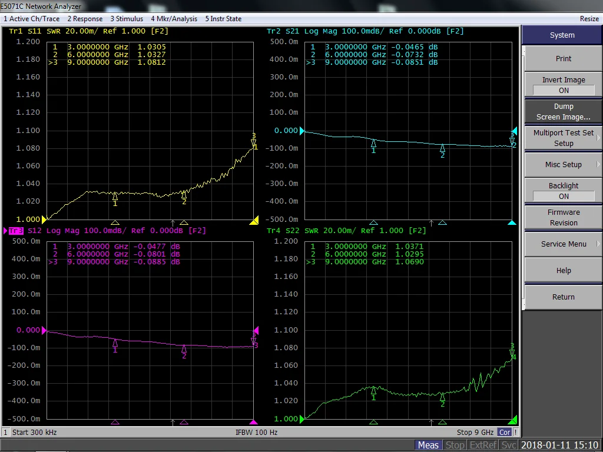The height and width of the screenshot is (452, 603).
Task: Open the 4 Mkr/Analysis menu
Action: 174,19
